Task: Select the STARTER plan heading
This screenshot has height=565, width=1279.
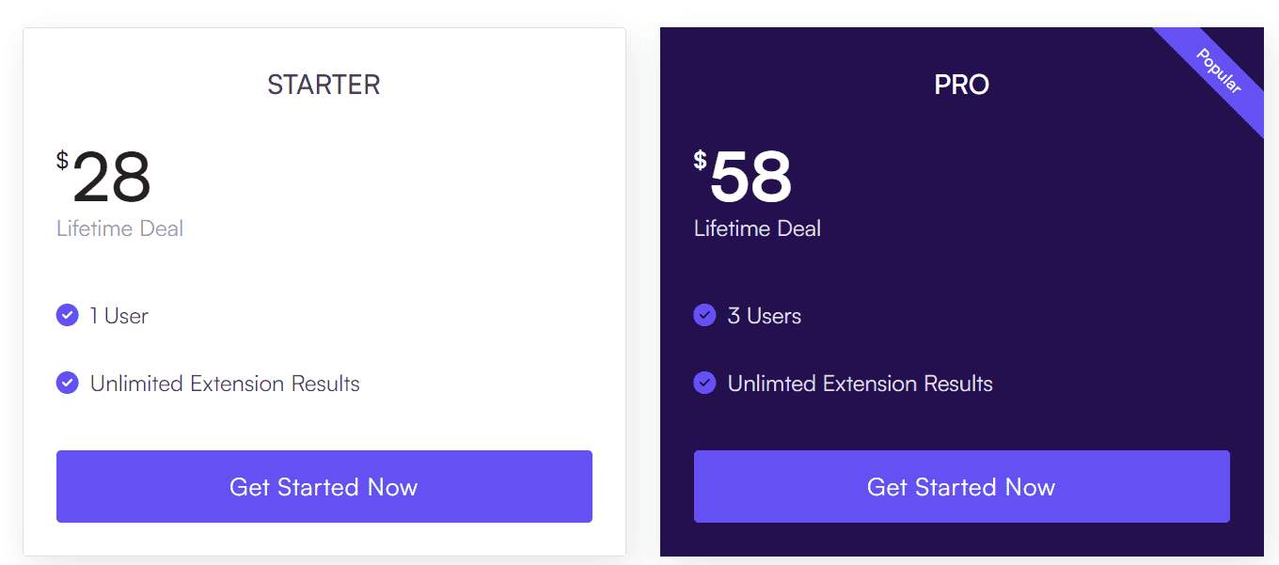Action: tap(324, 85)
